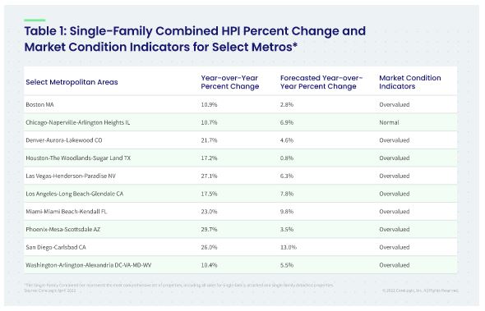Image resolution: width=485 pixels, height=311 pixels.
Task: Select the Boston MA row label
Action: 39,105
